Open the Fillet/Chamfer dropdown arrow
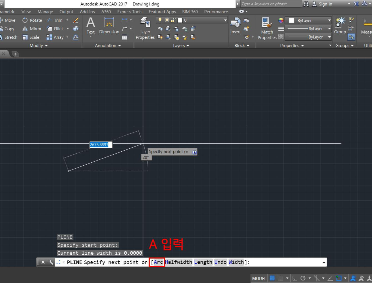 tap(68, 29)
